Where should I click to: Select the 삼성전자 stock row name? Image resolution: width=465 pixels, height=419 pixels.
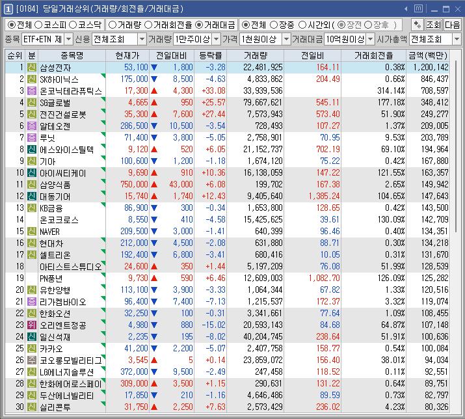[55, 68]
